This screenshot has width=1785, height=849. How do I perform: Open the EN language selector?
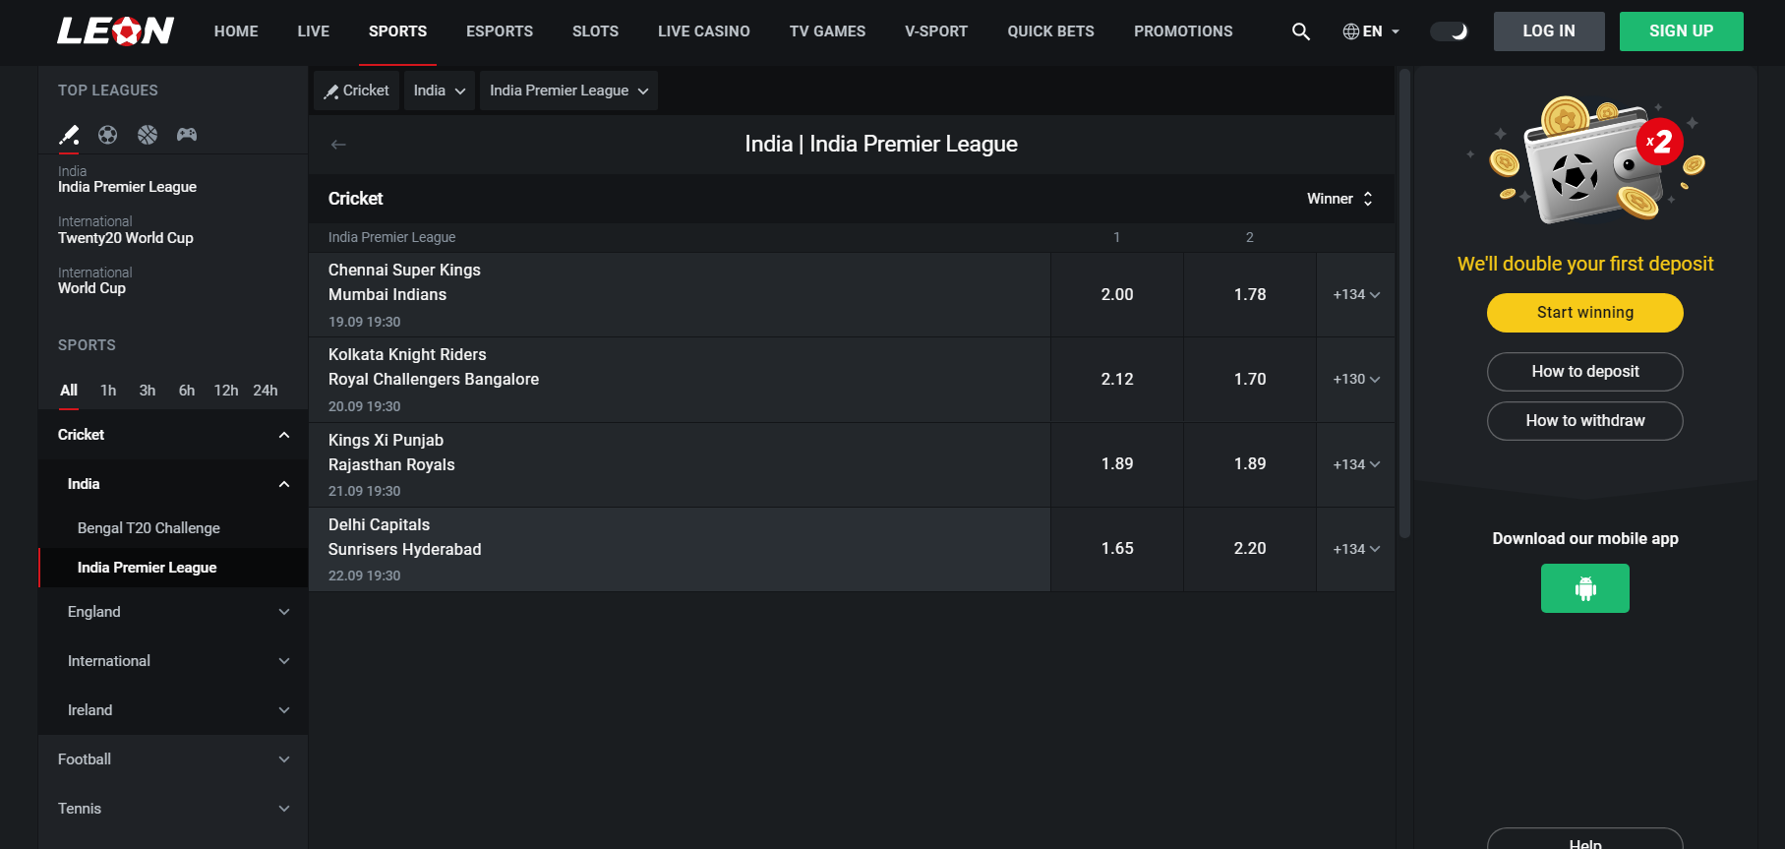click(x=1371, y=31)
